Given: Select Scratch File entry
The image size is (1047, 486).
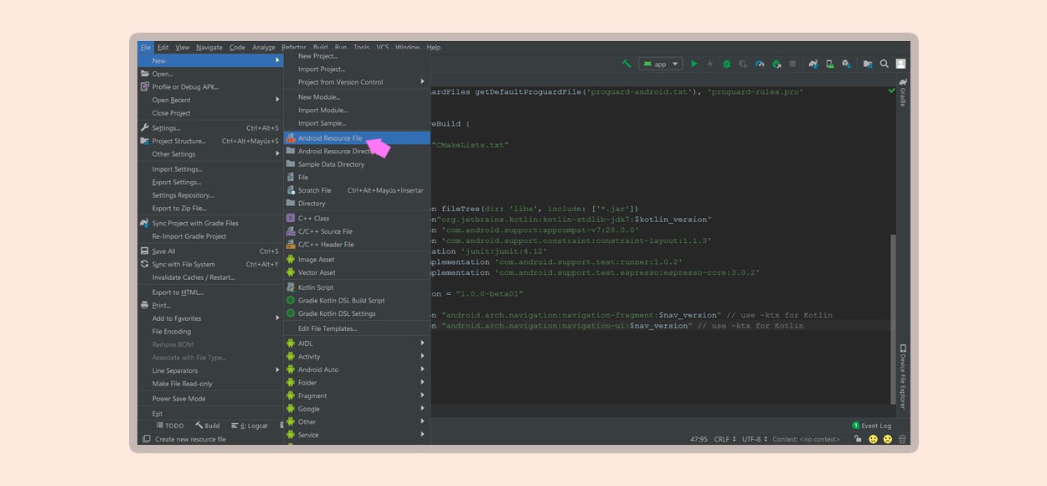Looking at the screenshot, I should click(x=357, y=190).
